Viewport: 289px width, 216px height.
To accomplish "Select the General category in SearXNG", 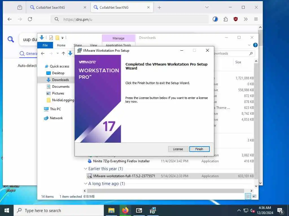I will point(29,54).
